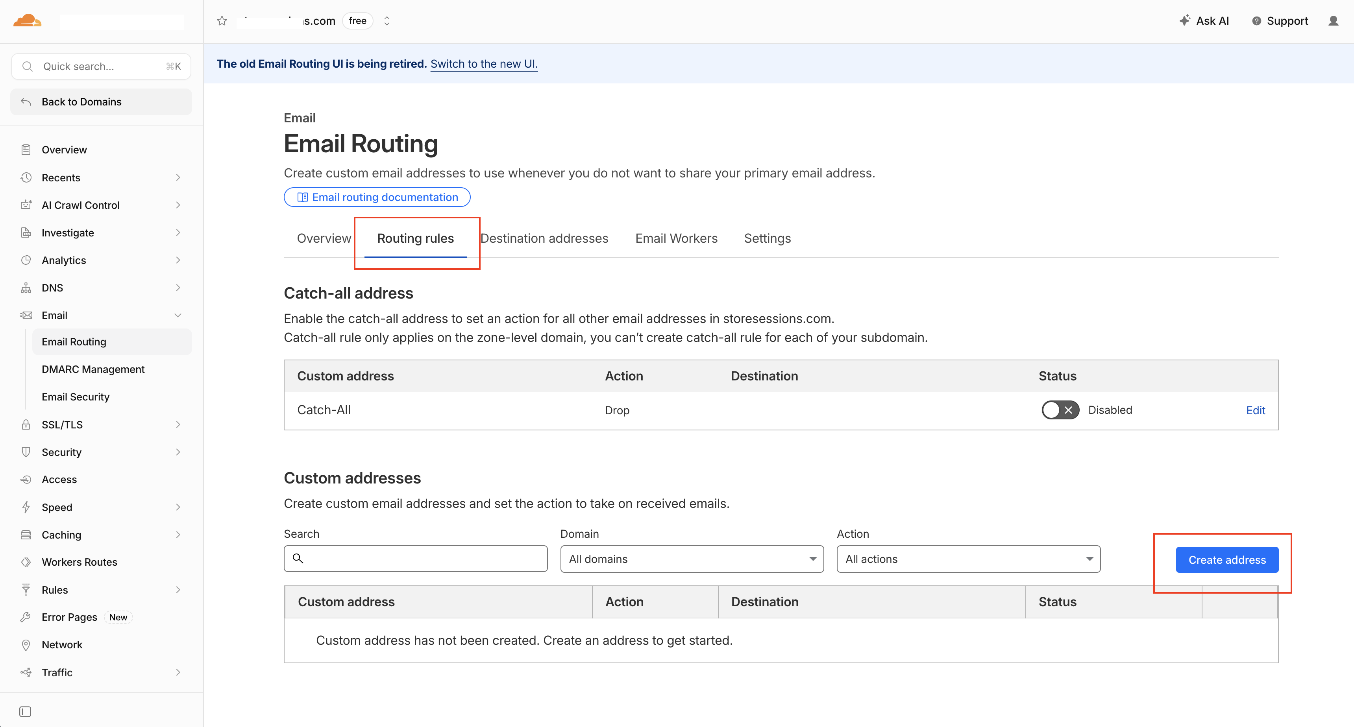1354x727 pixels.
Task: Expand the Speed chevron
Action: click(178, 507)
